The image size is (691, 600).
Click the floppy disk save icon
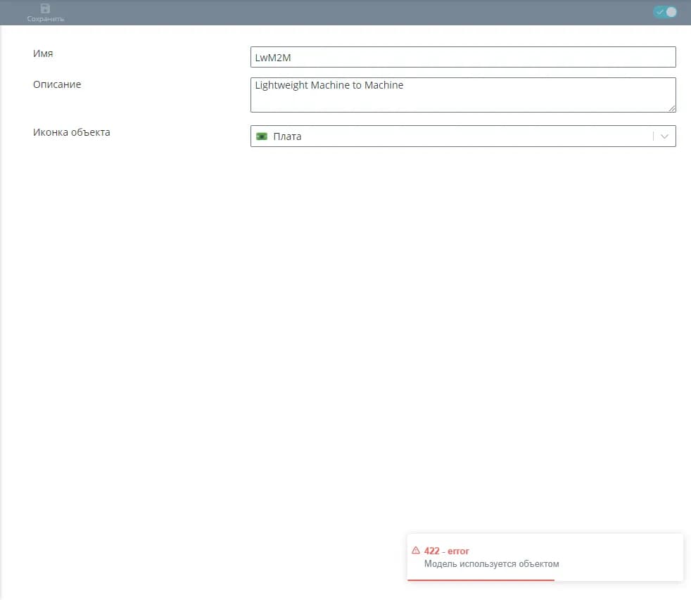(46, 8)
